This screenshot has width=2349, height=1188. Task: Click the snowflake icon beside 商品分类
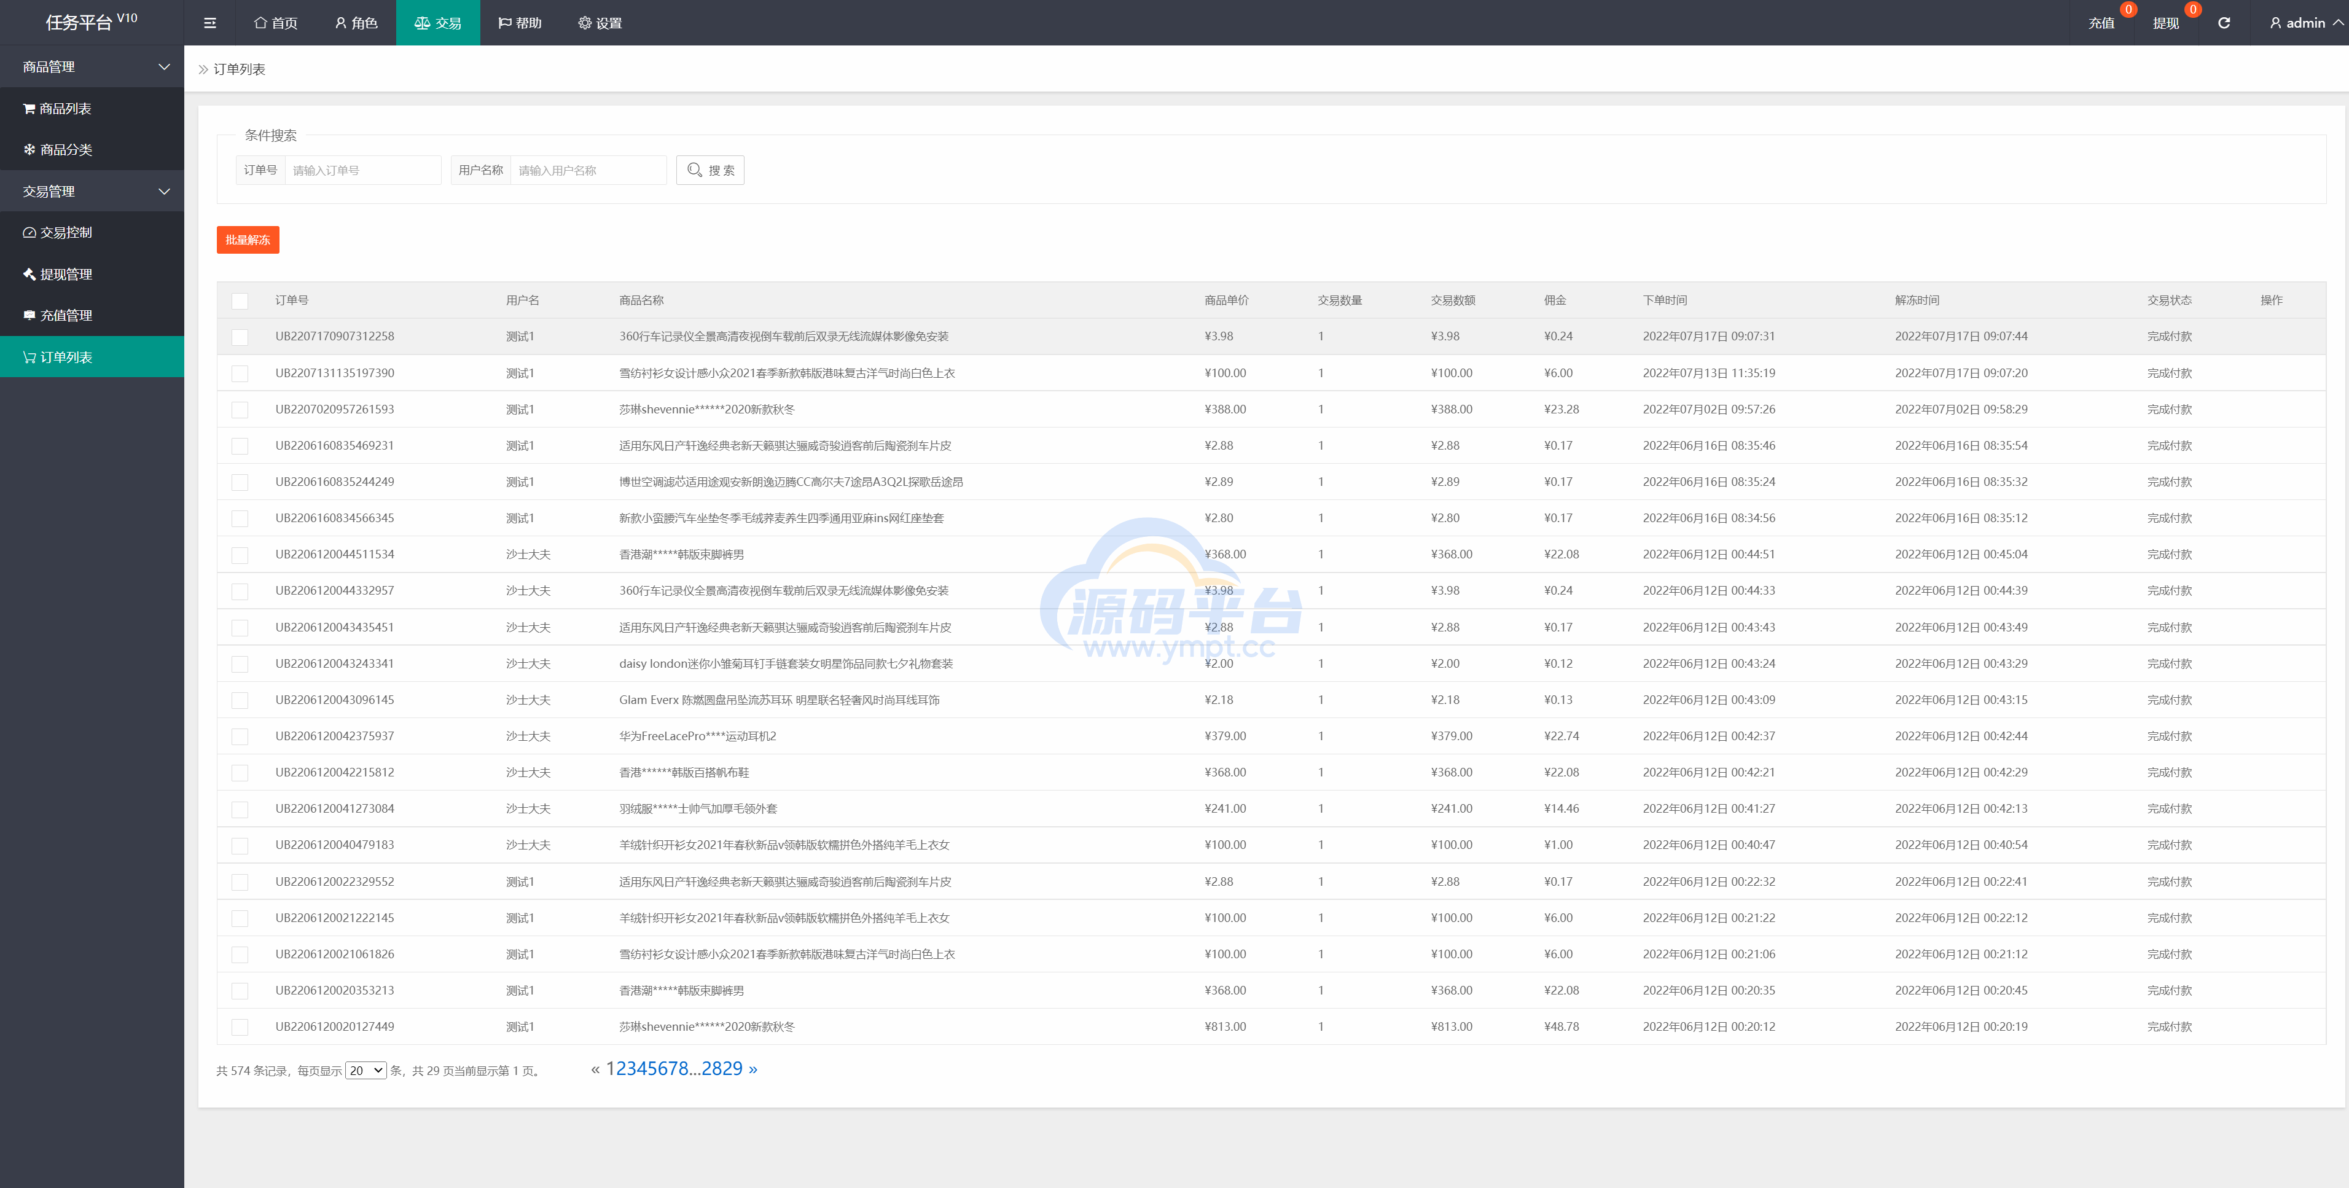point(29,149)
